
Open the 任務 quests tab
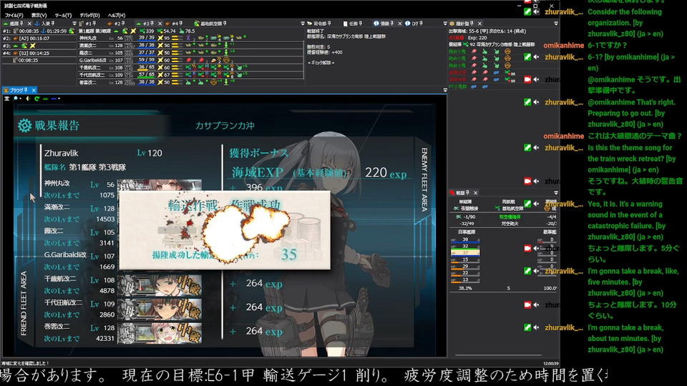[353, 24]
